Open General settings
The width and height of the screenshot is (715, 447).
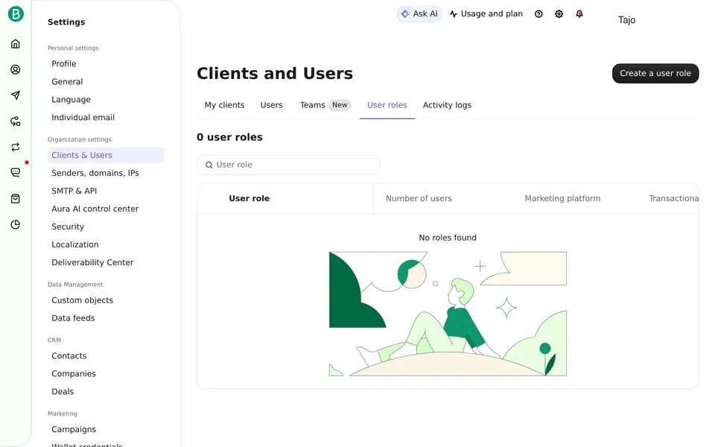67,82
